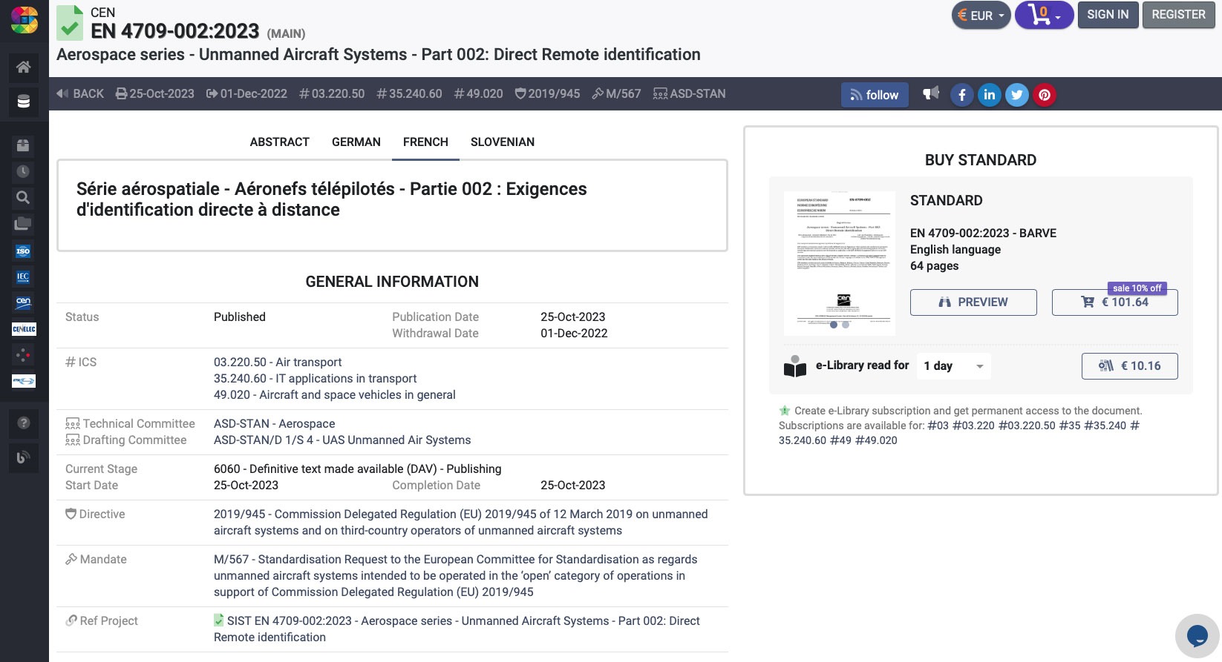Viewport: 1222px width, 662px height.
Task: Click the colorful site logo at top left
Action: click(x=24, y=20)
